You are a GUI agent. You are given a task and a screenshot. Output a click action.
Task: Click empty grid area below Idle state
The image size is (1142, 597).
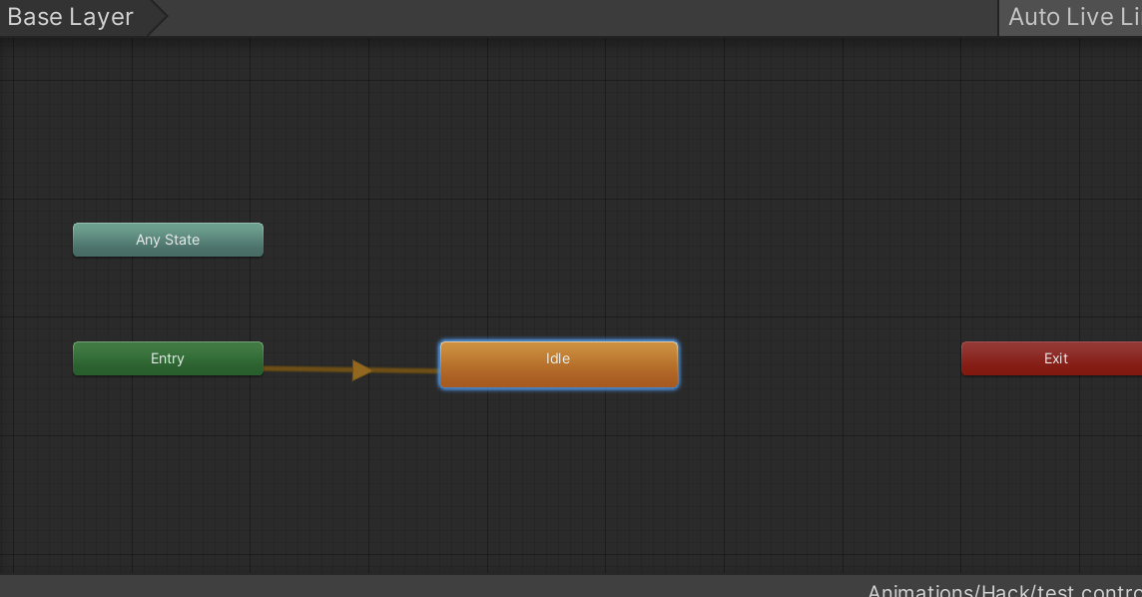click(559, 479)
